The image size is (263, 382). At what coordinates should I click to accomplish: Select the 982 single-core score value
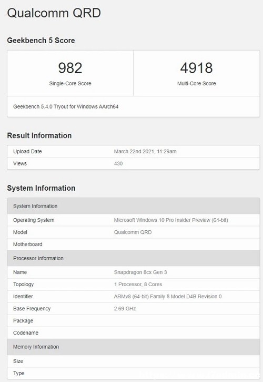pyautogui.click(x=70, y=68)
